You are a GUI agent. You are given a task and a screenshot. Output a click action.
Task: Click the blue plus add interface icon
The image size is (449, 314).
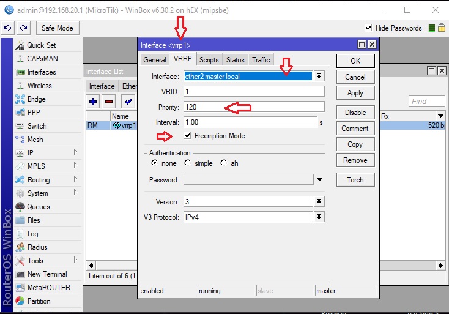tap(93, 102)
